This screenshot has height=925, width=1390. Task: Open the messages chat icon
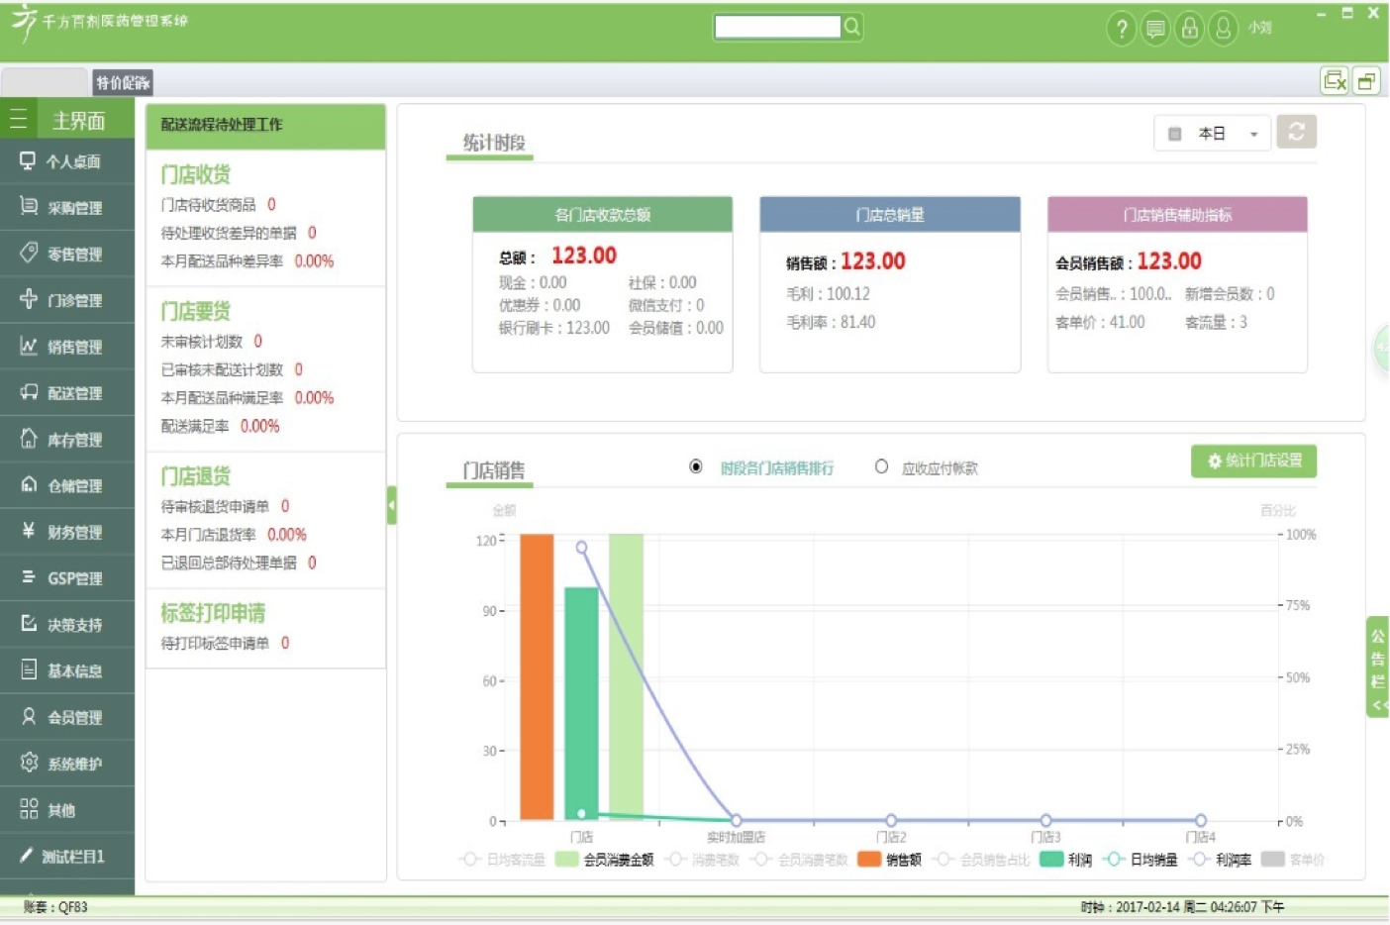click(x=1154, y=29)
